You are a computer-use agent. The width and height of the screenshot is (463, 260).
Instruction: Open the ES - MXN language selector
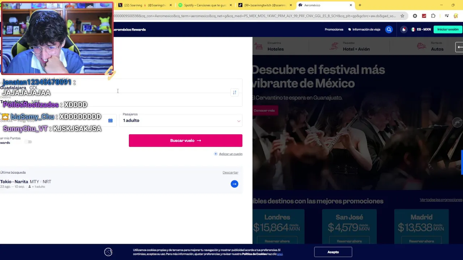pyautogui.click(x=421, y=30)
